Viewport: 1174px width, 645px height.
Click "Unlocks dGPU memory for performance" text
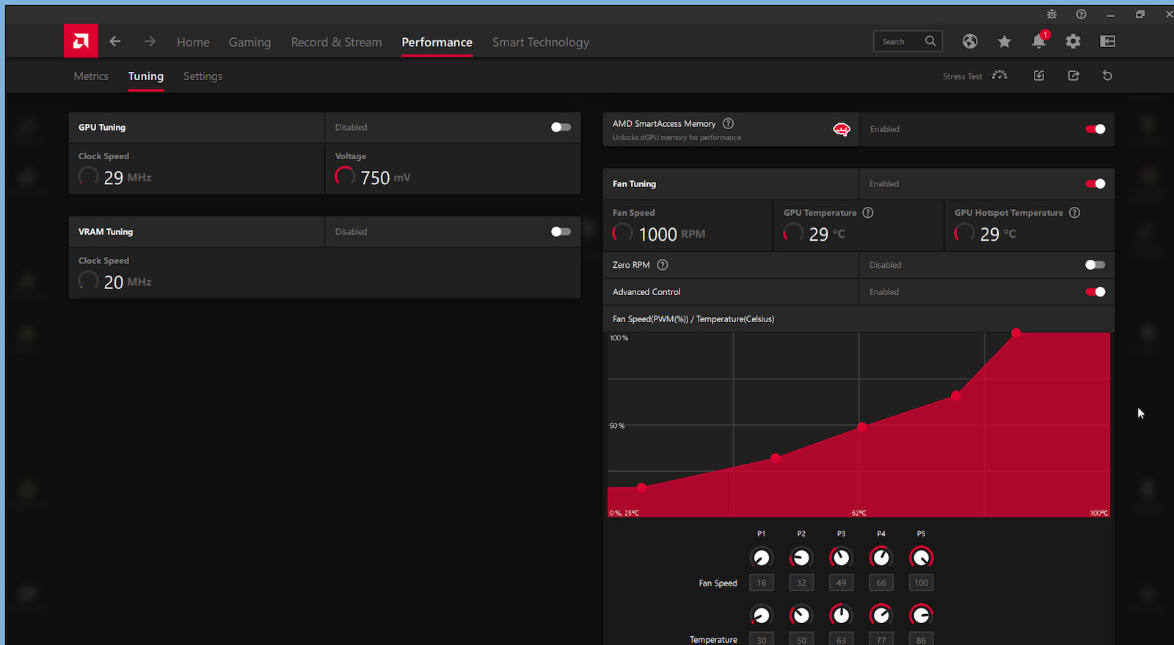pos(677,138)
